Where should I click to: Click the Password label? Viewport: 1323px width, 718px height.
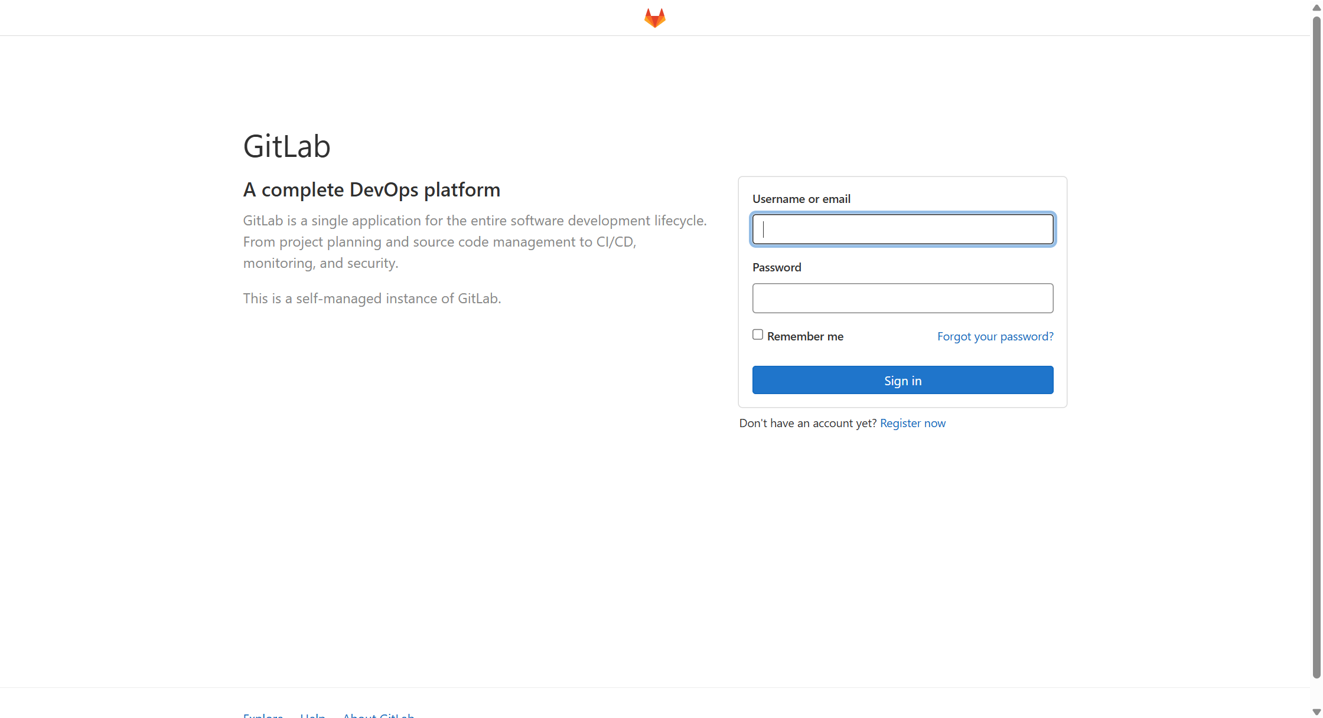click(x=777, y=267)
